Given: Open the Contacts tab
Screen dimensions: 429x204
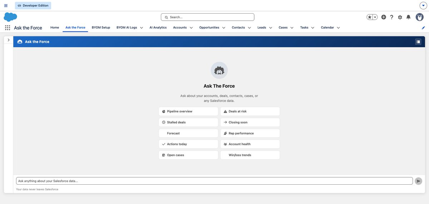Looking at the screenshot, I should 238,28.
